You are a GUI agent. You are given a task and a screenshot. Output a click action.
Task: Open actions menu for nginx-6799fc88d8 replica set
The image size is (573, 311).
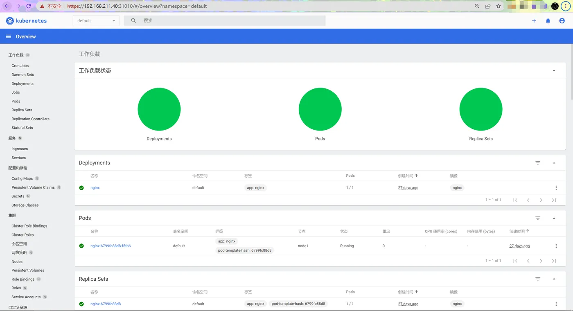click(x=556, y=304)
